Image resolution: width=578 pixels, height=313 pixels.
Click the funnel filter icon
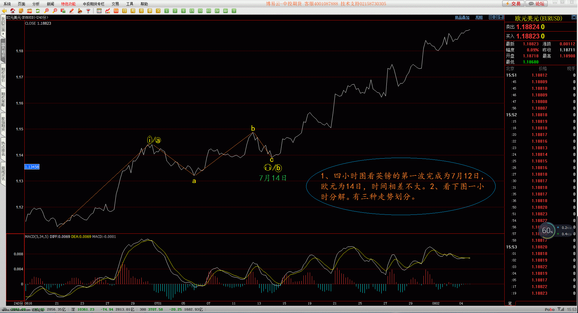pyautogui.click(x=88, y=11)
